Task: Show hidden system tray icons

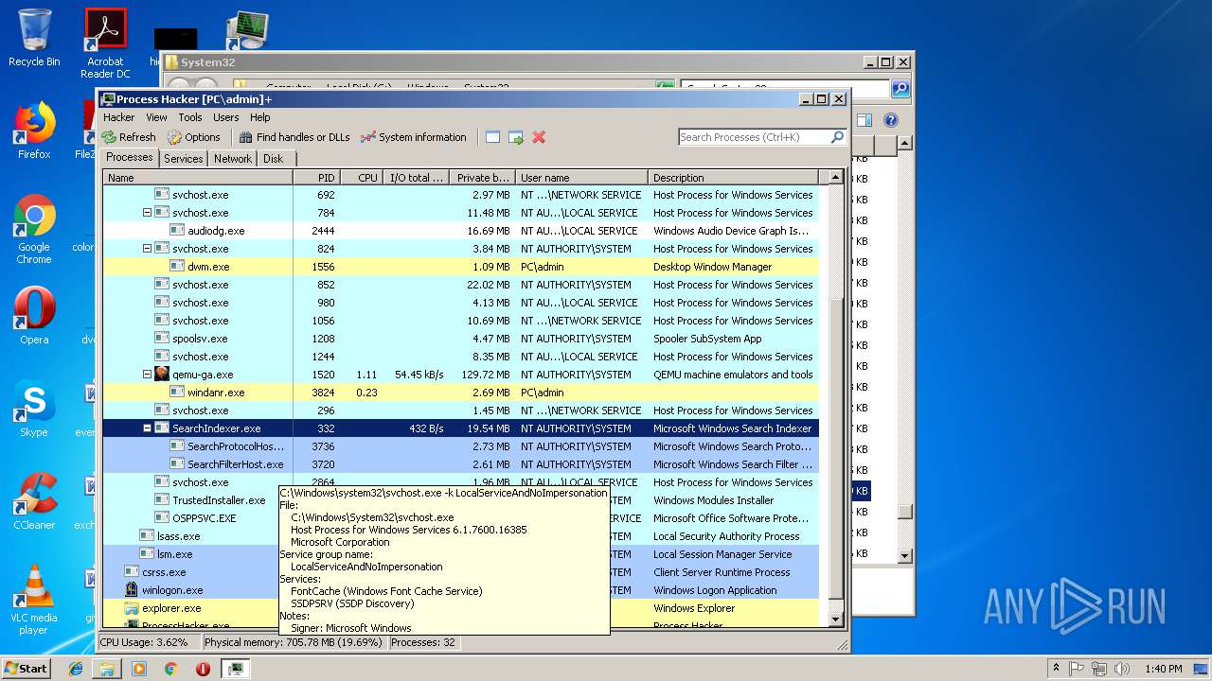Action: click(1056, 668)
